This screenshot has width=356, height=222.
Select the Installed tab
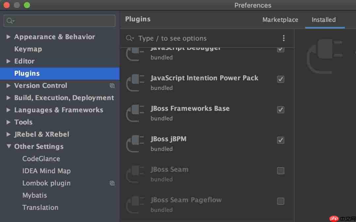click(x=323, y=20)
